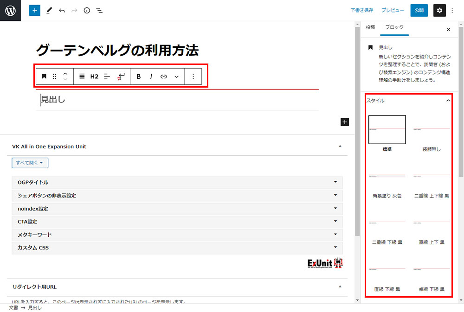
Task: Open the block inserter plus button
Action: coord(35,10)
